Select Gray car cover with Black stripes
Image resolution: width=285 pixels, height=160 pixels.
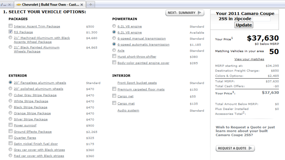pyautogui.click(x=10, y=149)
